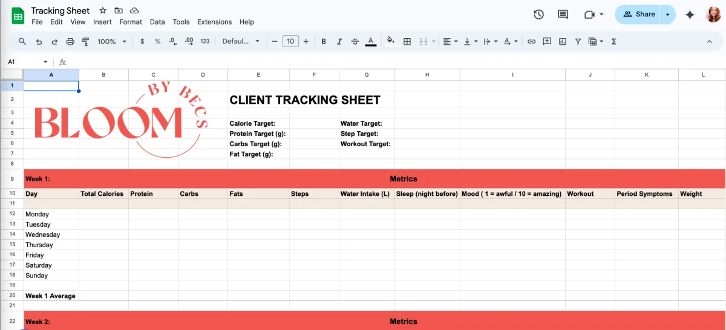The image size is (726, 330).
Task: Search the menus magnifier icon
Action: tap(22, 42)
